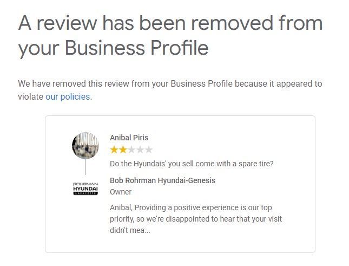
Task: Select the Bob Rohrman Hyundai-Genesis business name
Action: pyautogui.click(x=162, y=180)
